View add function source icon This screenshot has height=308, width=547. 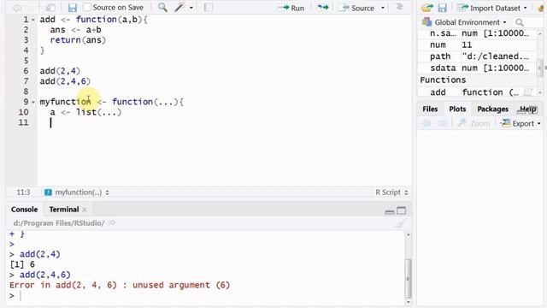[528, 92]
